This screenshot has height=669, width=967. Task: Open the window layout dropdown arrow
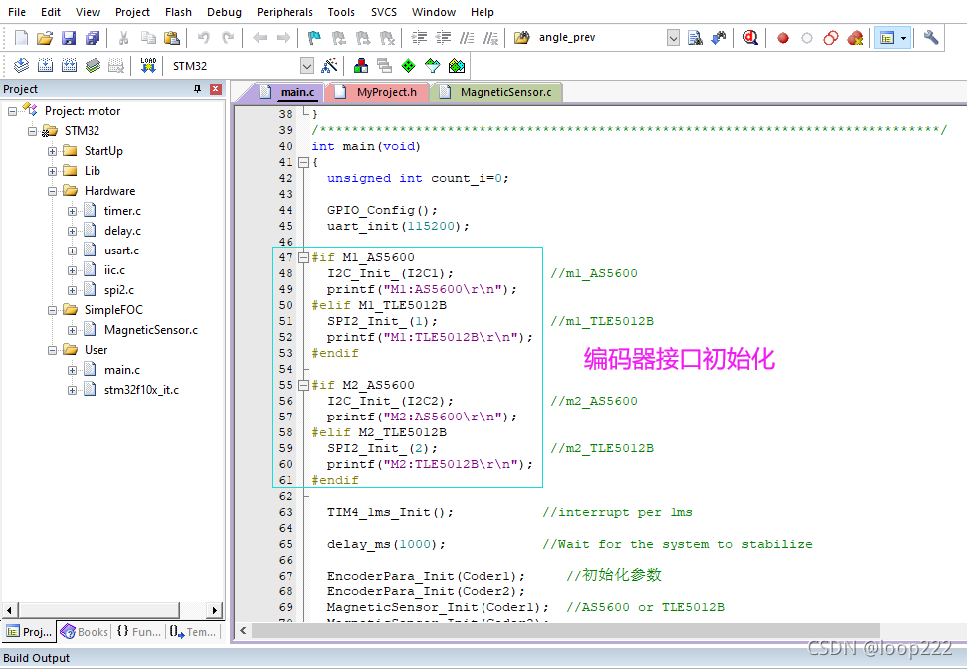pos(904,38)
